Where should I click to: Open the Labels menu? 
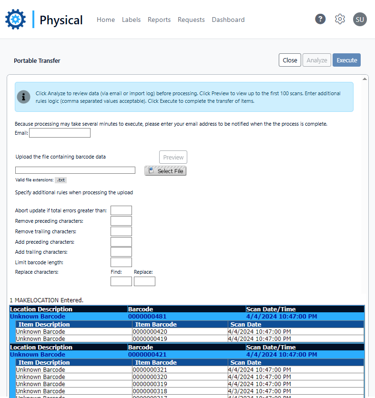131,20
